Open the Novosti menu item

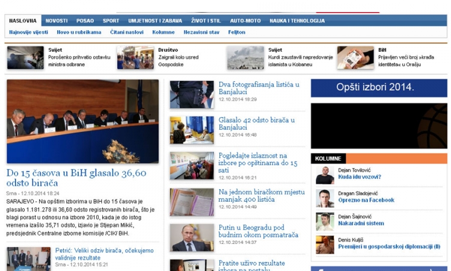pyautogui.click(x=57, y=20)
